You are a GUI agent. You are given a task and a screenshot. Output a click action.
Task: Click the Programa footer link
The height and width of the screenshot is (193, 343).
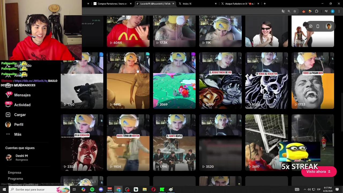pyautogui.click(x=15, y=179)
